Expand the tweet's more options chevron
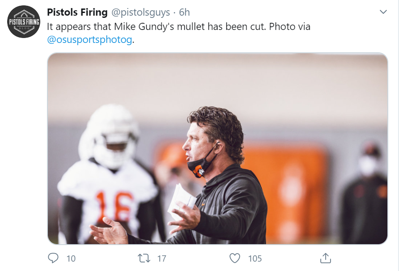Image resolution: width=399 pixels, height=271 pixels. pos(383,12)
